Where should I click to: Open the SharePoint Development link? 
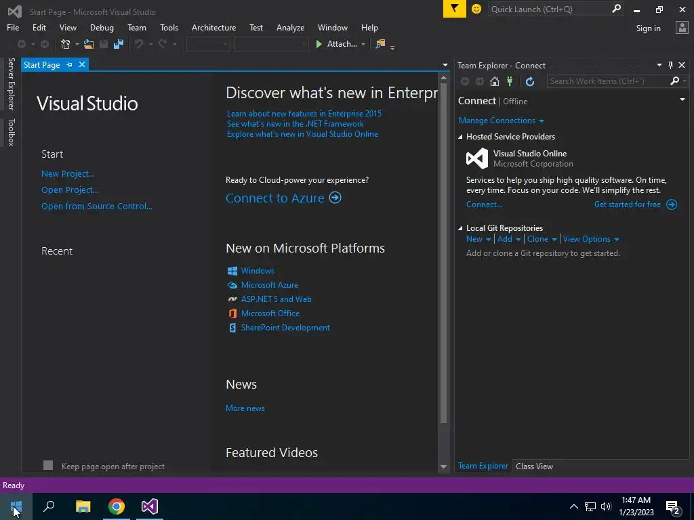pos(285,328)
